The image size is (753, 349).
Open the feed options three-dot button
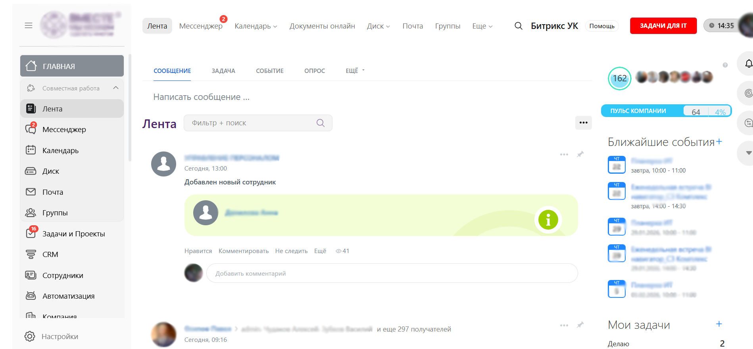pyautogui.click(x=583, y=123)
